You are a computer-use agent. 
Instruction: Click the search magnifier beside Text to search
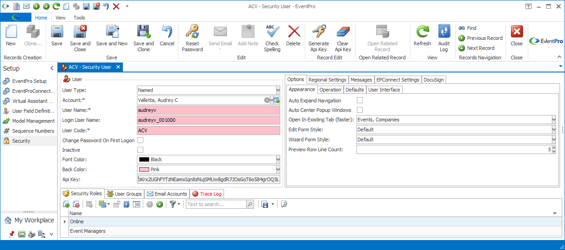tap(250, 204)
